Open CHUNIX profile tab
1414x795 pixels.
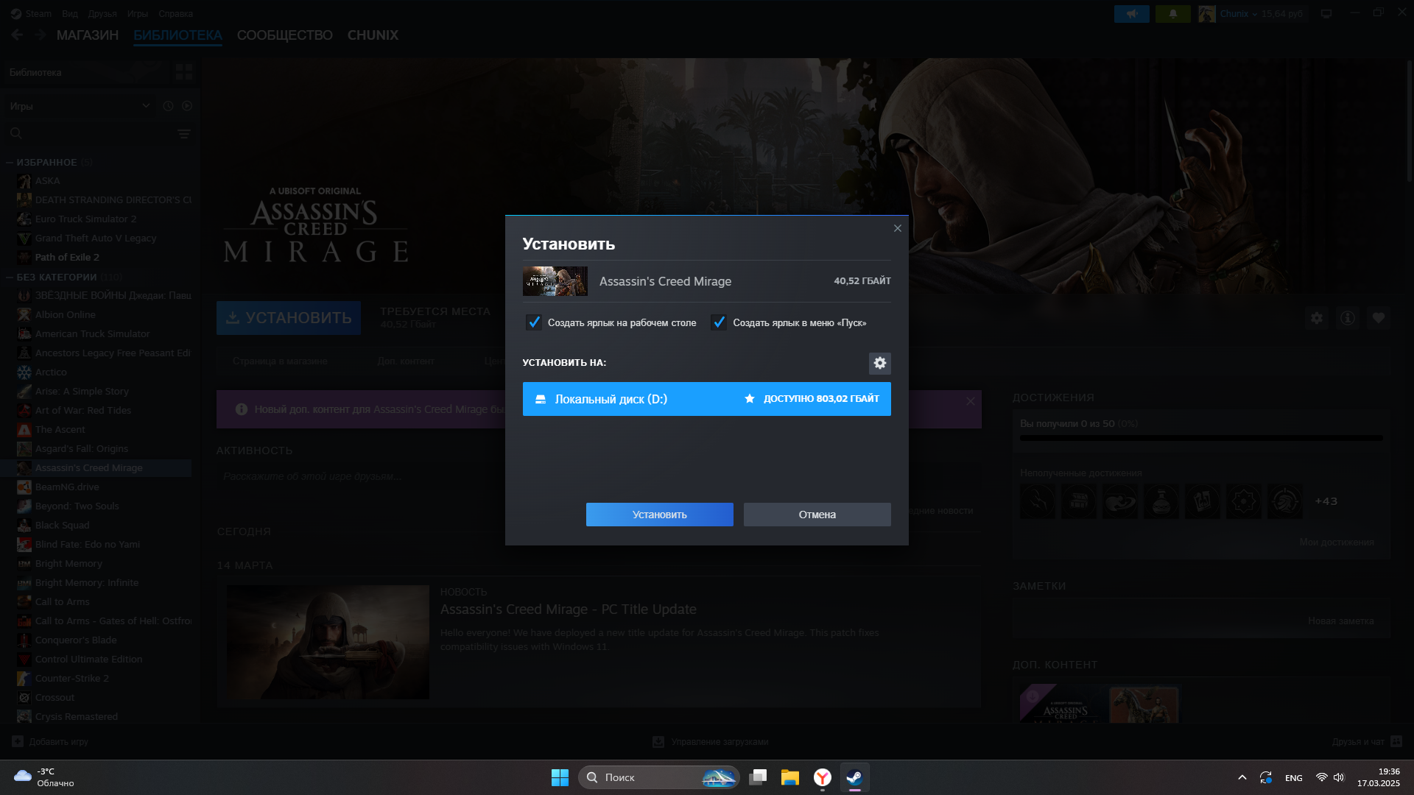tap(373, 35)
